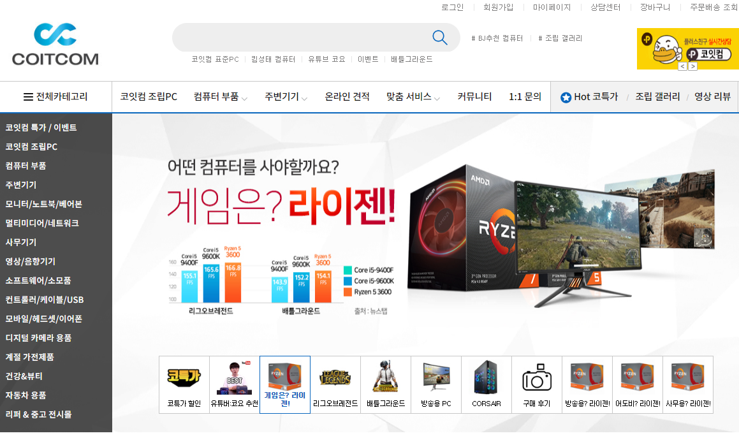739x438 pixels.
Task: Open sidebar 소프트웨어/소모품 category
Action: coord(38,281)
